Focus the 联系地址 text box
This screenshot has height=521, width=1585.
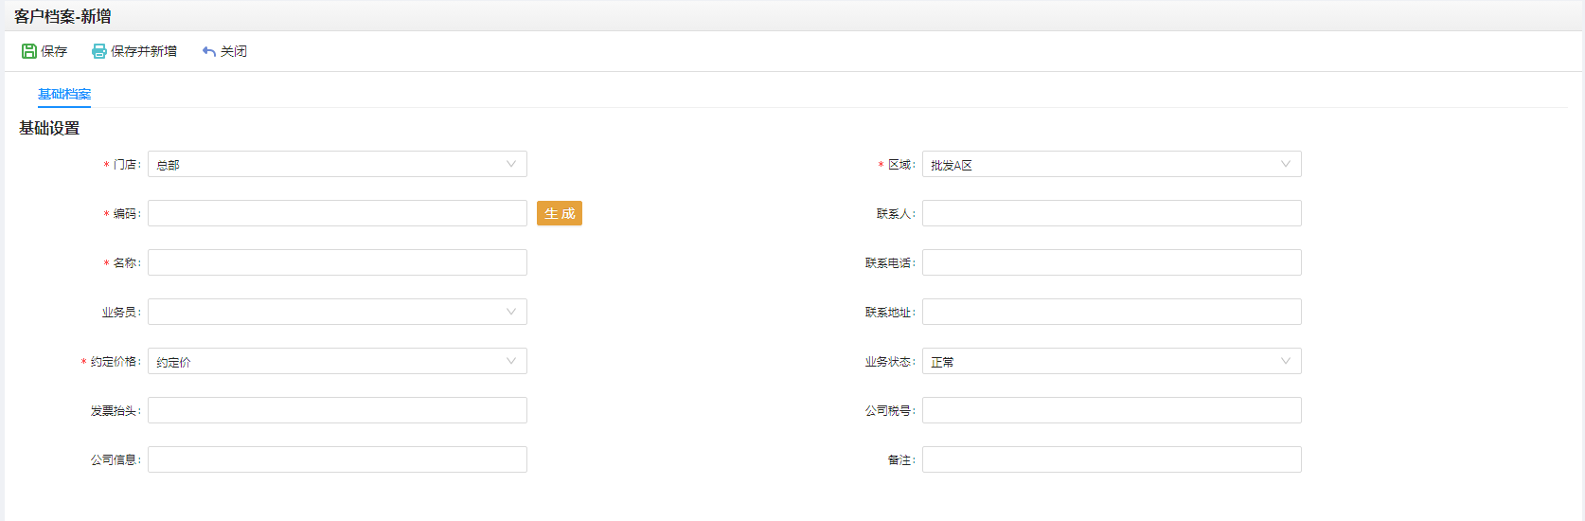[1112, 312]
